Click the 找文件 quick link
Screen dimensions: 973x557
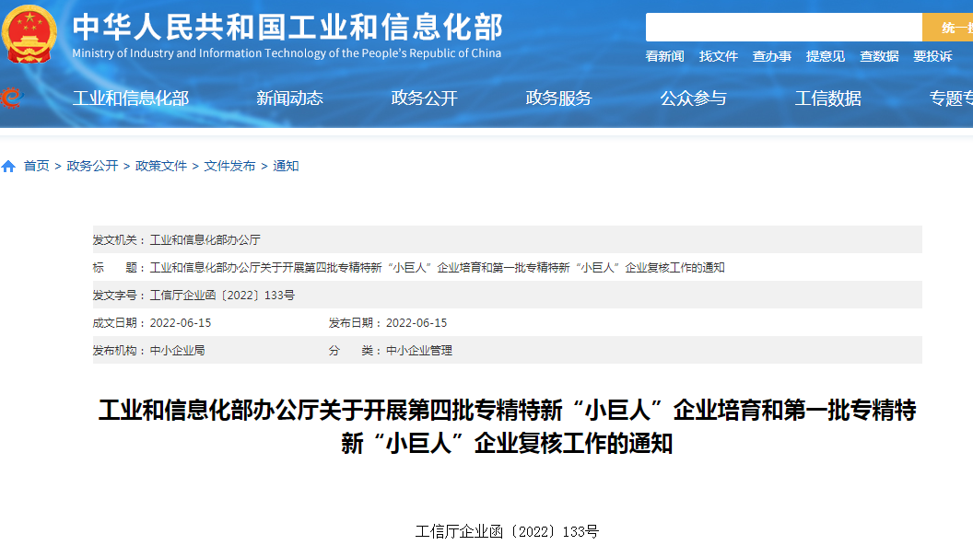[719, 56]
